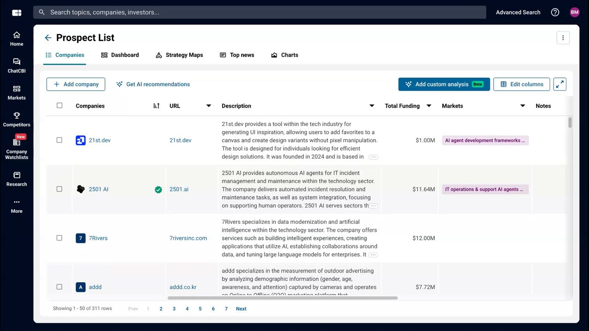The image size is (589, 331).
Task: Open Research in the sidebar
Action: [17, 179]
